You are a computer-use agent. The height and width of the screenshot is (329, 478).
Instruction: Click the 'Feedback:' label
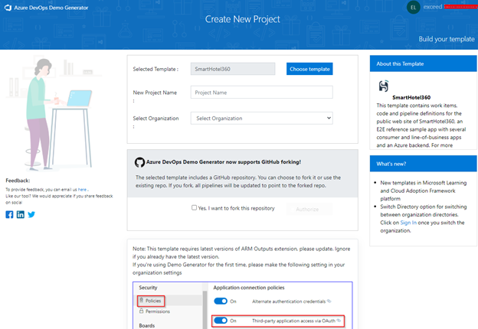tap(18, 181)
